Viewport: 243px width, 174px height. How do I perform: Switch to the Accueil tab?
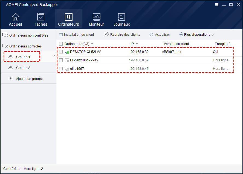(16, 19)
